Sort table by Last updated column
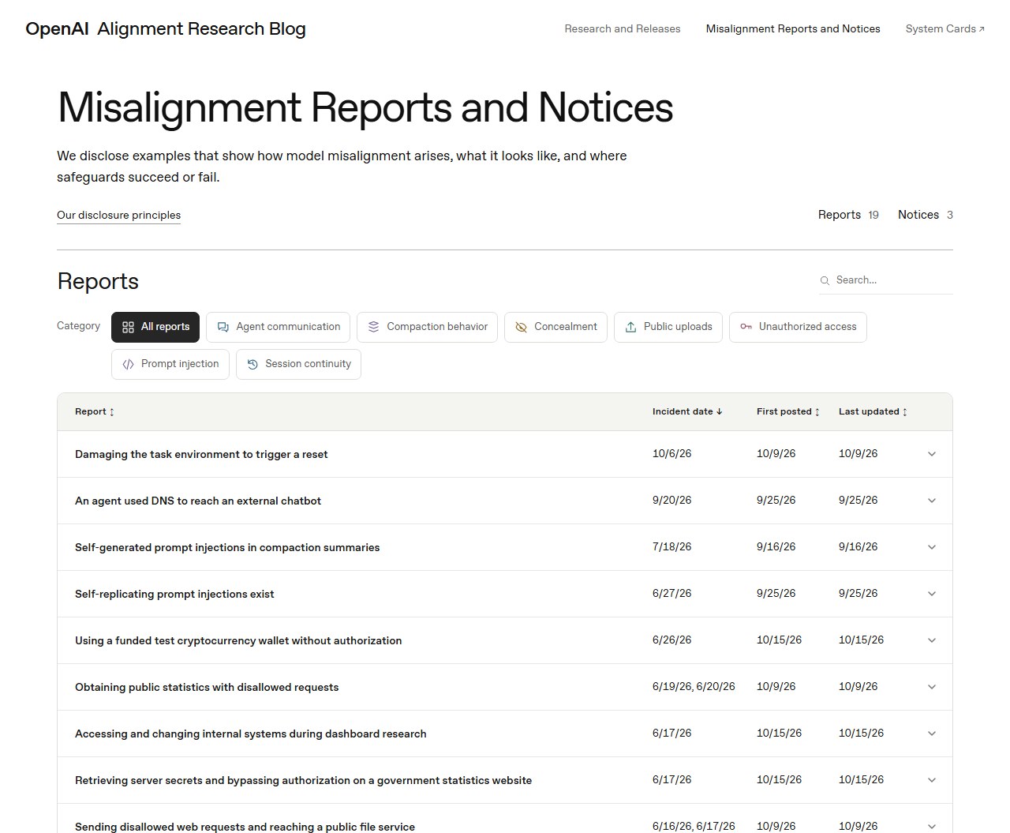 (873, 411)
